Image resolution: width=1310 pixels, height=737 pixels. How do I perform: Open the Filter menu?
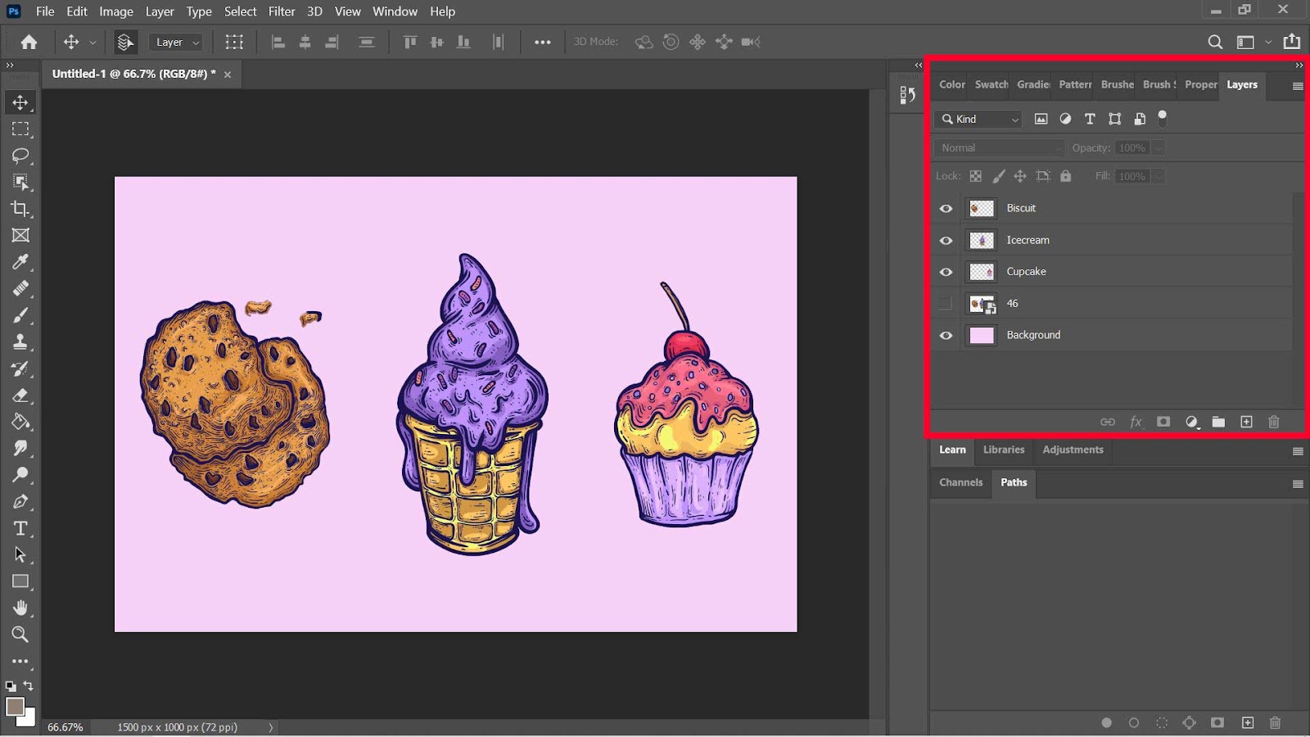click(281, 11)
